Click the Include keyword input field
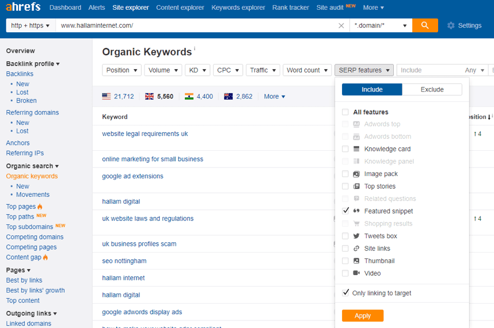This screenshot has width=494, height=328. point(429,70)
